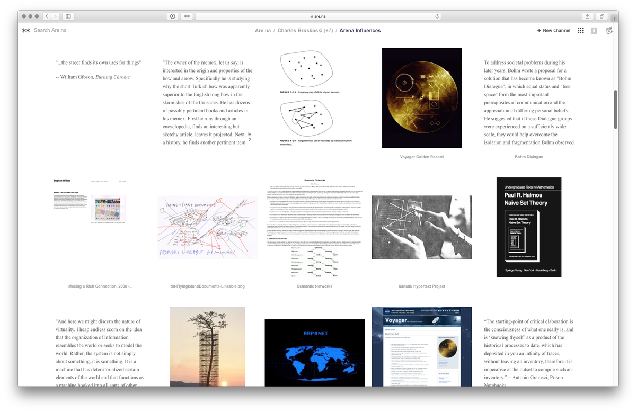Image resolution: width=636 pixels, height=412 pixels.
Task: Click the Xanadu Hypertext Project caption
Action: [422, 286]
